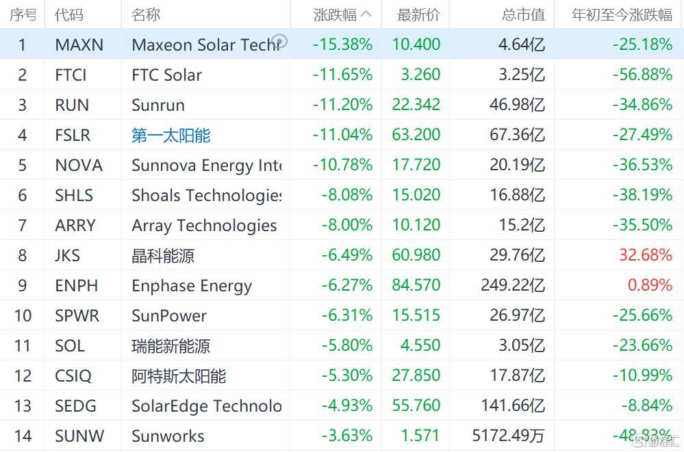Click the watermark logo in the bottom corner
Viewport: 684px width, 452px height.
(x=657, y=441)
